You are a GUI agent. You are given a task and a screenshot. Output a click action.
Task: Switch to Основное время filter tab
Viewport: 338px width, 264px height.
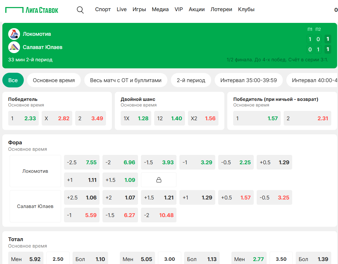pos(54,80)
